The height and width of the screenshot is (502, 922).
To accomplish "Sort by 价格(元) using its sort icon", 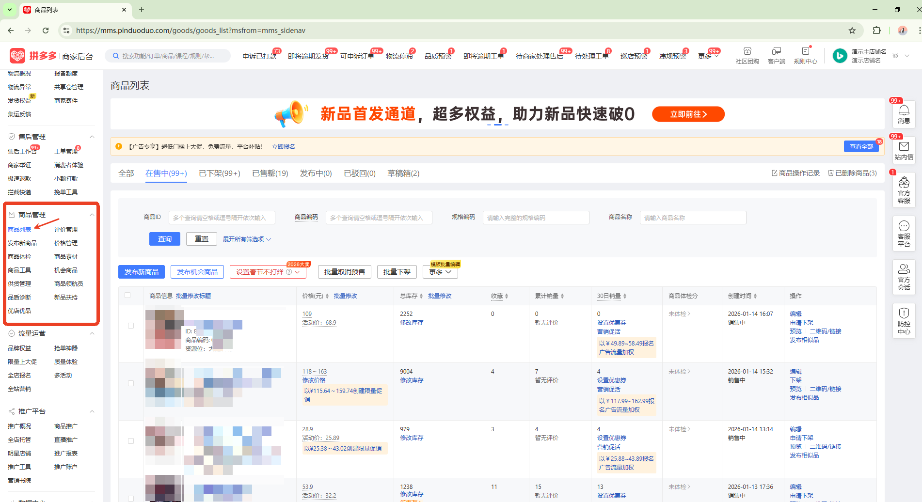I will tap(327, 296).
